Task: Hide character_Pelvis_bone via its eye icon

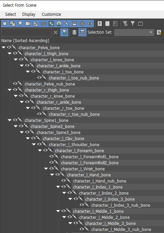Action: click(x=9, y=47)
